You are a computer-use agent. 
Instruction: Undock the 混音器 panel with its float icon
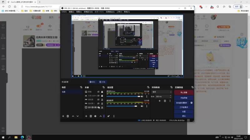tap(148, 87)
